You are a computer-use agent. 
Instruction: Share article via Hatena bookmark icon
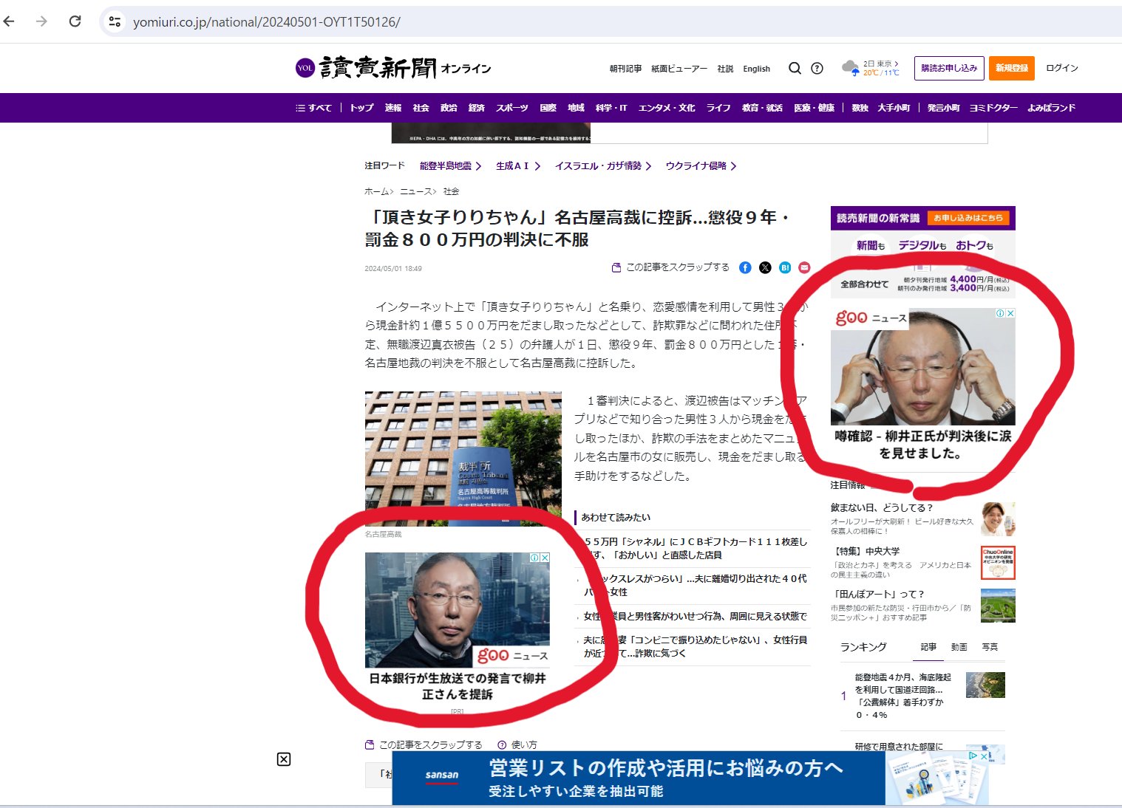click(785, 267)
